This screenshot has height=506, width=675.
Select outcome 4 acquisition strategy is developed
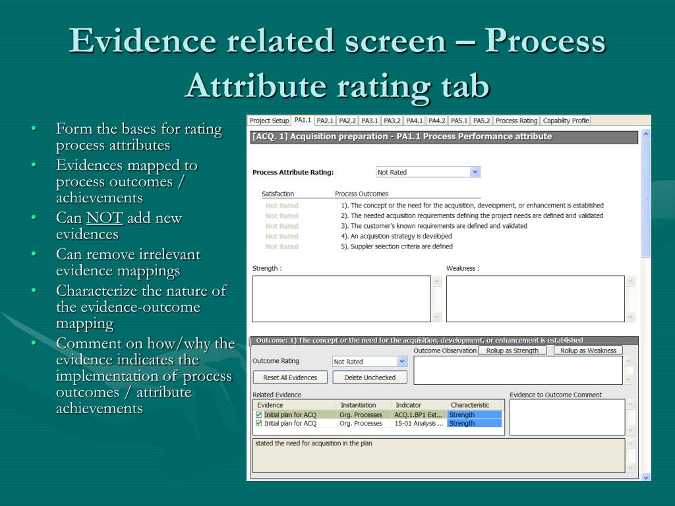[x=396, y=237]
